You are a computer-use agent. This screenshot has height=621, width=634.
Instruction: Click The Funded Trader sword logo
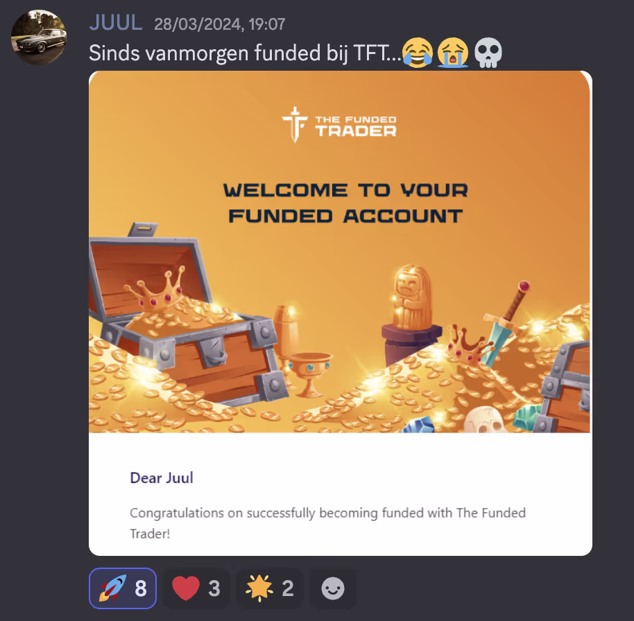[295, 125]
